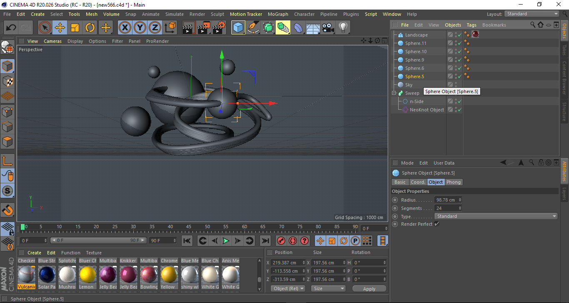Activate the Move tool

[x=60, y=28]
